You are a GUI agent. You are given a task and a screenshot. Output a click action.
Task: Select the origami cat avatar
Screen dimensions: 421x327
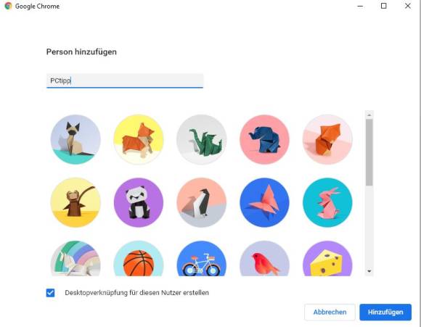click(x=75, y=139)
